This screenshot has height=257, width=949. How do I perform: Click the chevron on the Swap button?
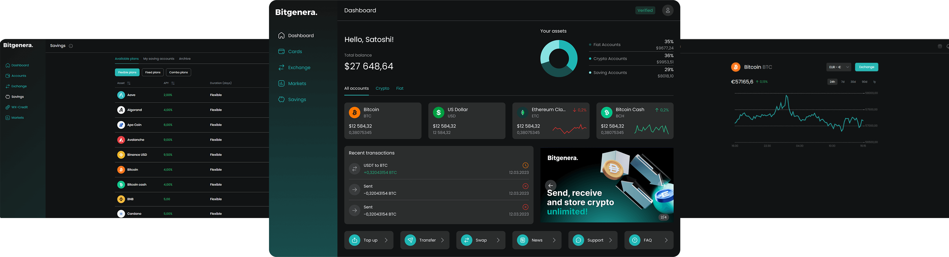(498, 240)
